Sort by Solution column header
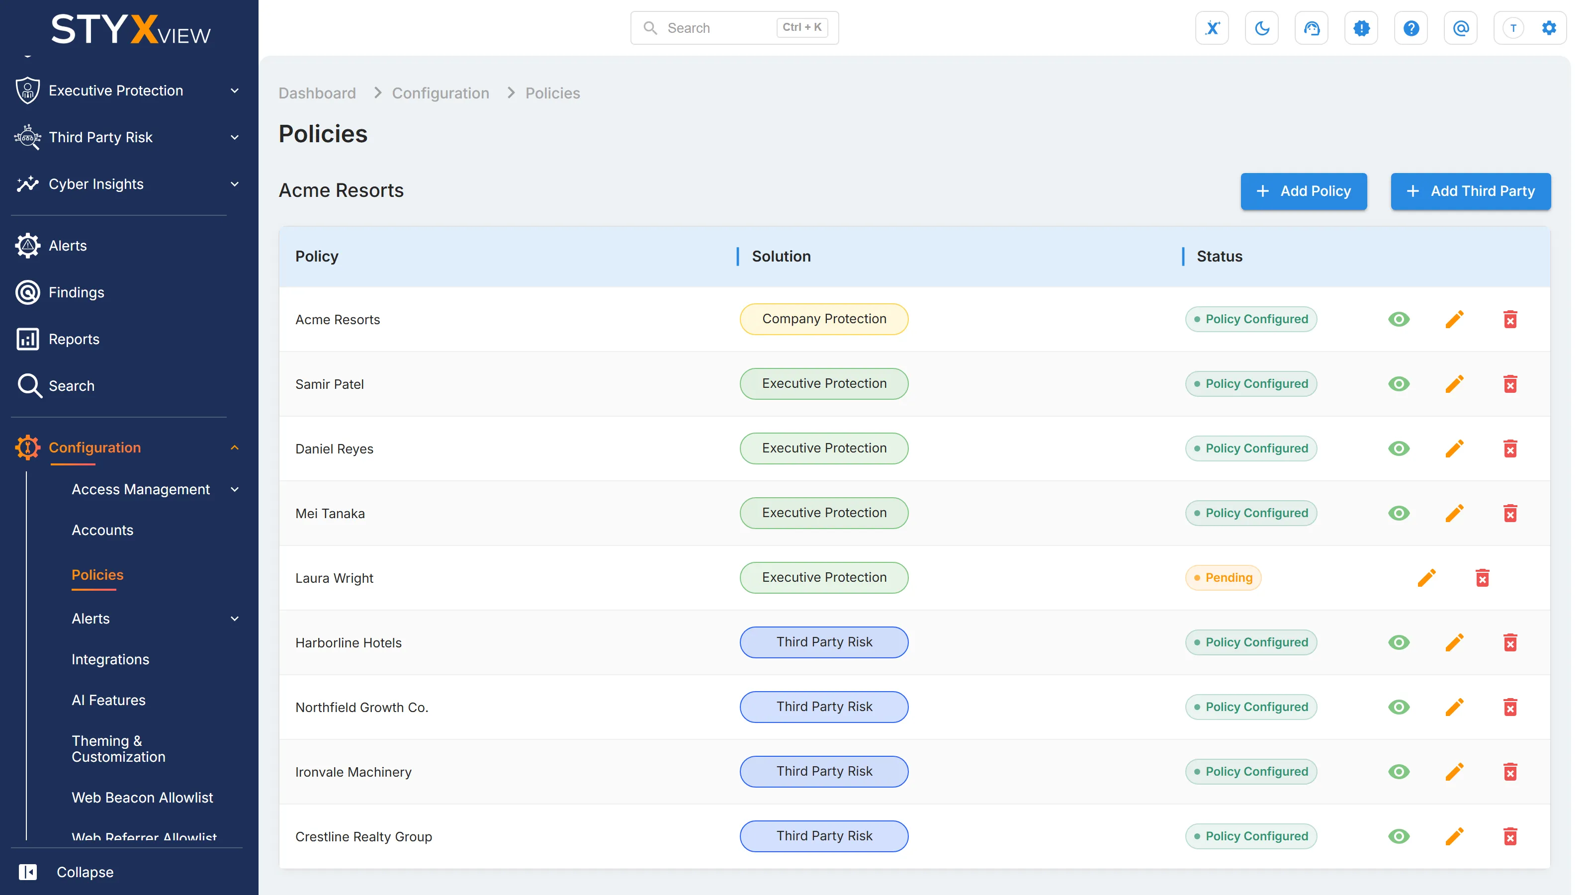 click(781, 257)
